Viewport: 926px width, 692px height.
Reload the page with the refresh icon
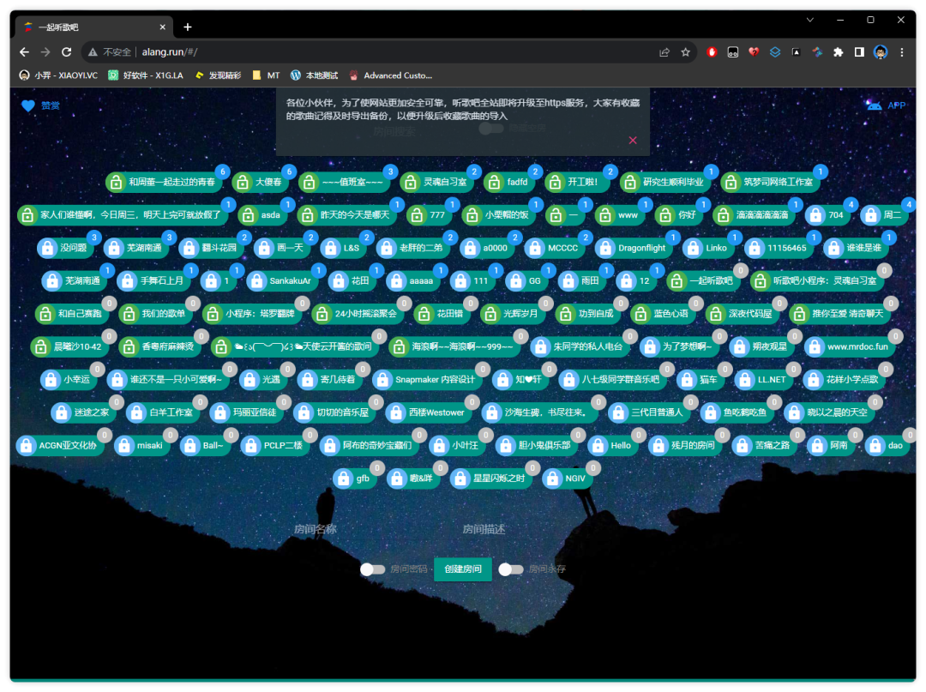(67, 52)
